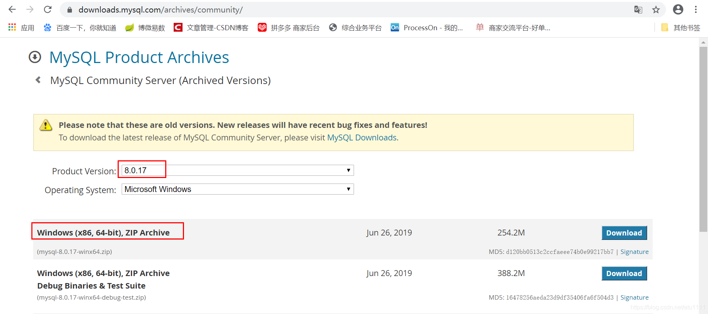Open 商家交流平台 bookmark
Viewport: 708px width, 314px height.
tap(513, 28)
